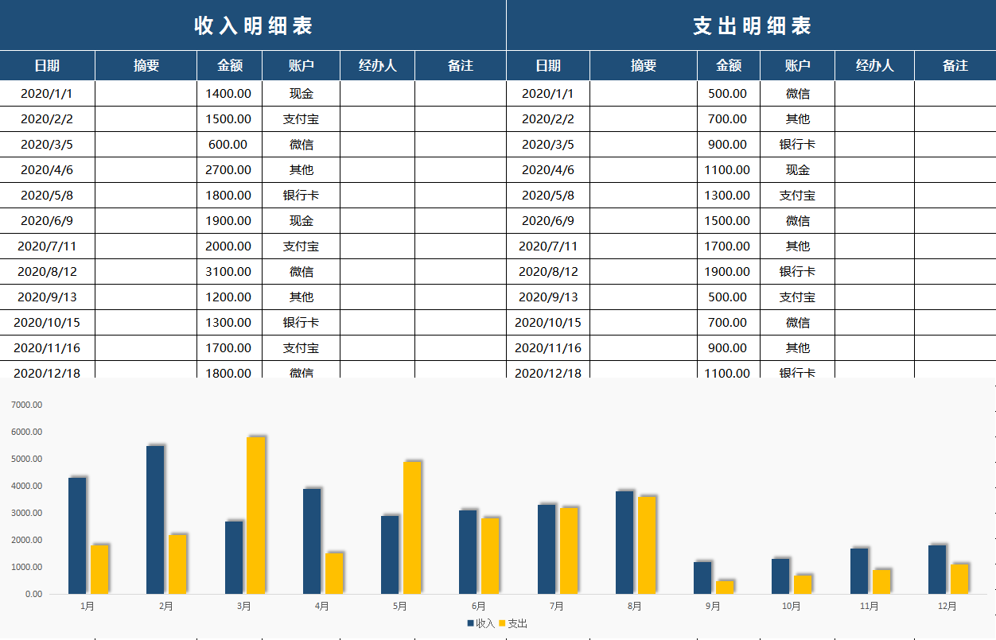996x640 pixels.
Task: Click the 9月 label on chart axis
Action: pyautogui.click(x=713, y=607)
